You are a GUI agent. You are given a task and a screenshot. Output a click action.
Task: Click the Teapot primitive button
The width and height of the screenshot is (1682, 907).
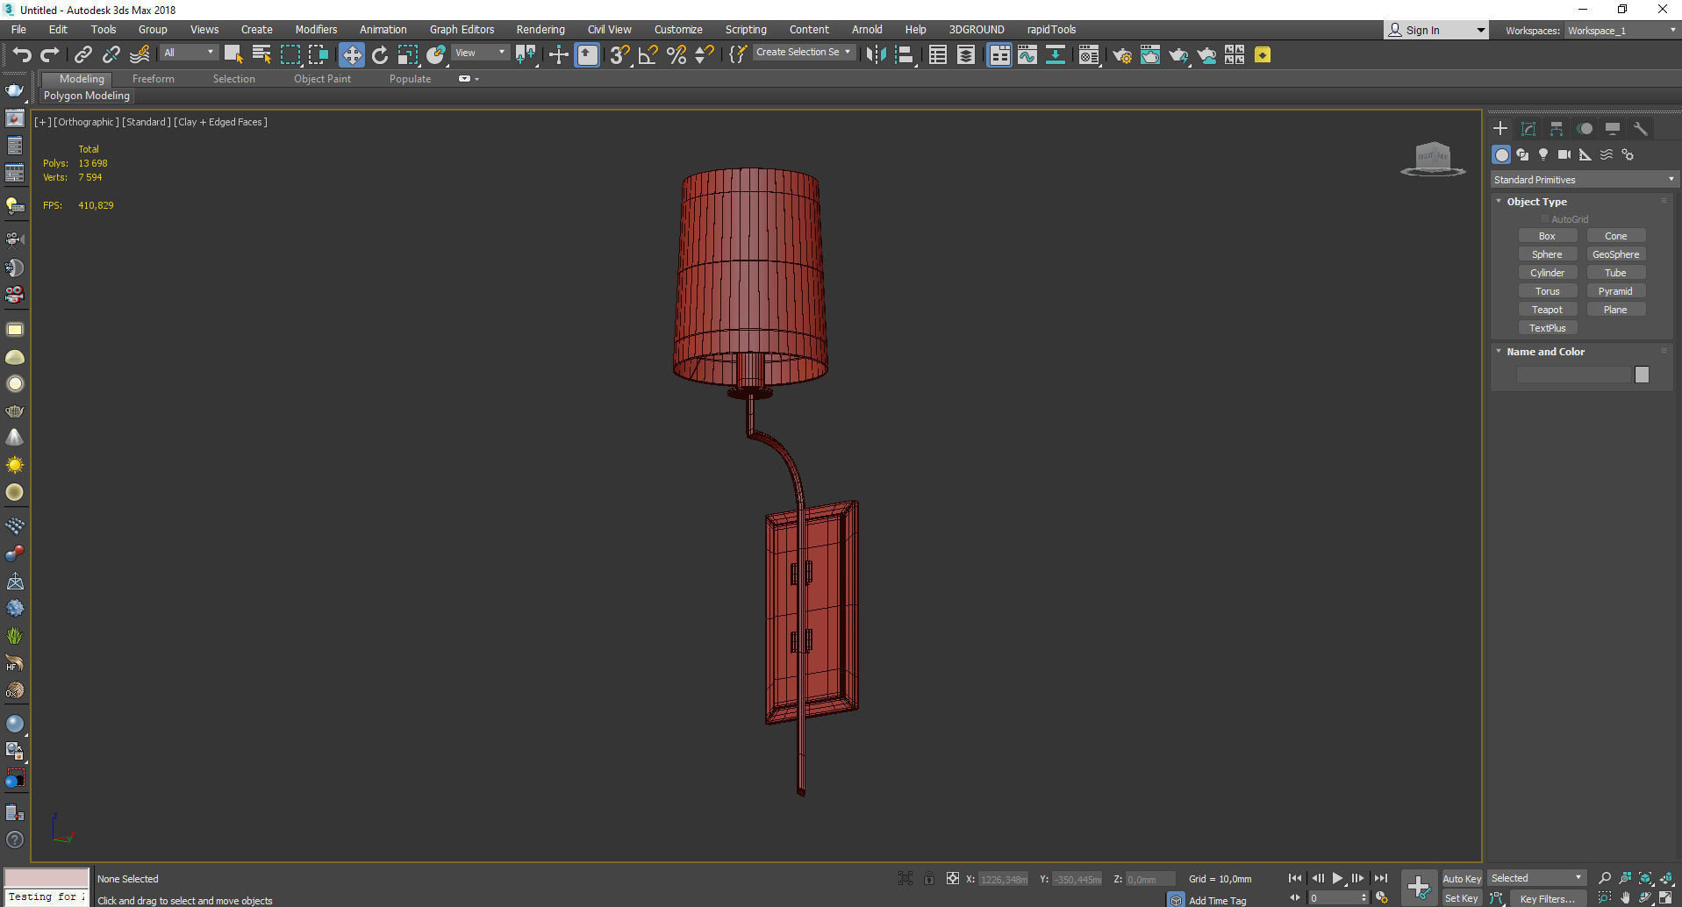1547,310
